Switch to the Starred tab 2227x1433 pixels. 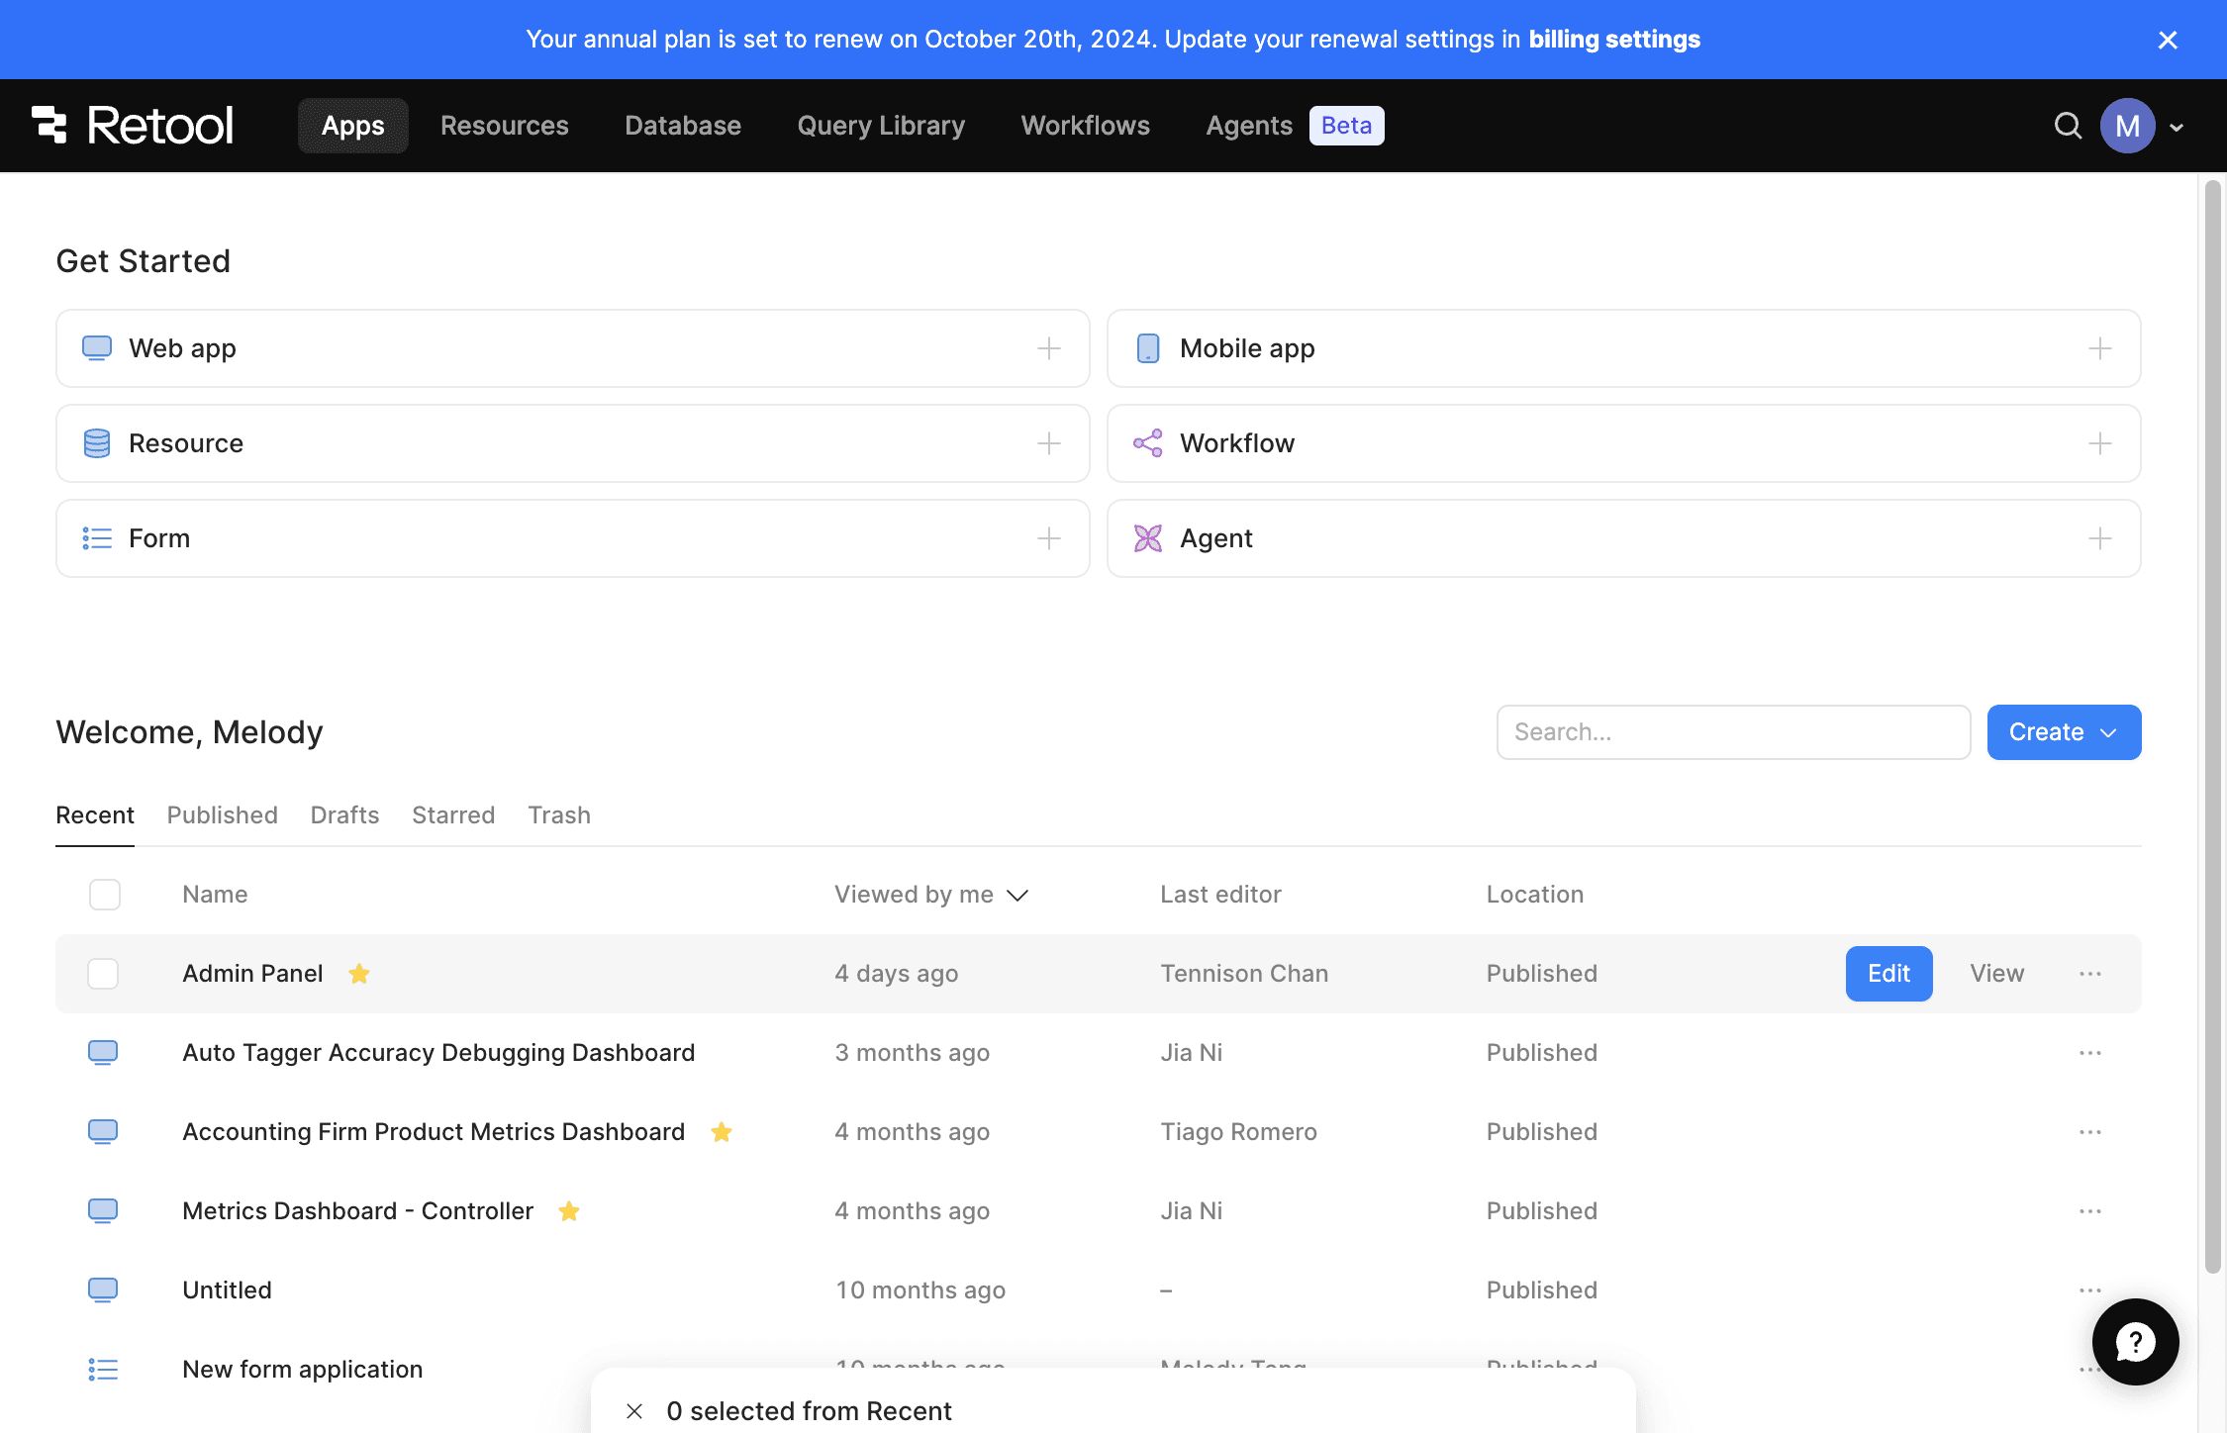(x=452, y=814)
